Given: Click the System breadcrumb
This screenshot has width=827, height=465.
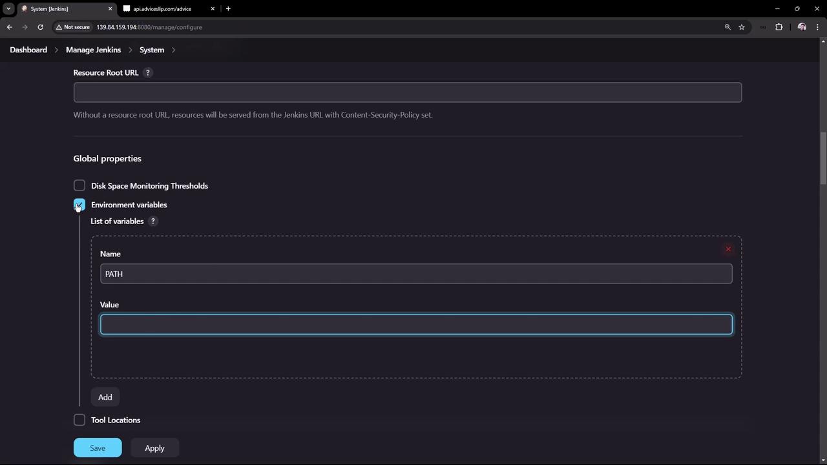Looking at the screenshot, I should click(x=152, y=50).
